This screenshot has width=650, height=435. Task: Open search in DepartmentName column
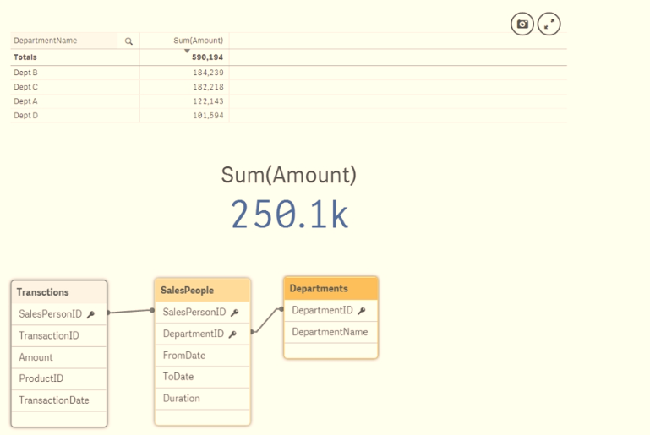tap(128, 41)
